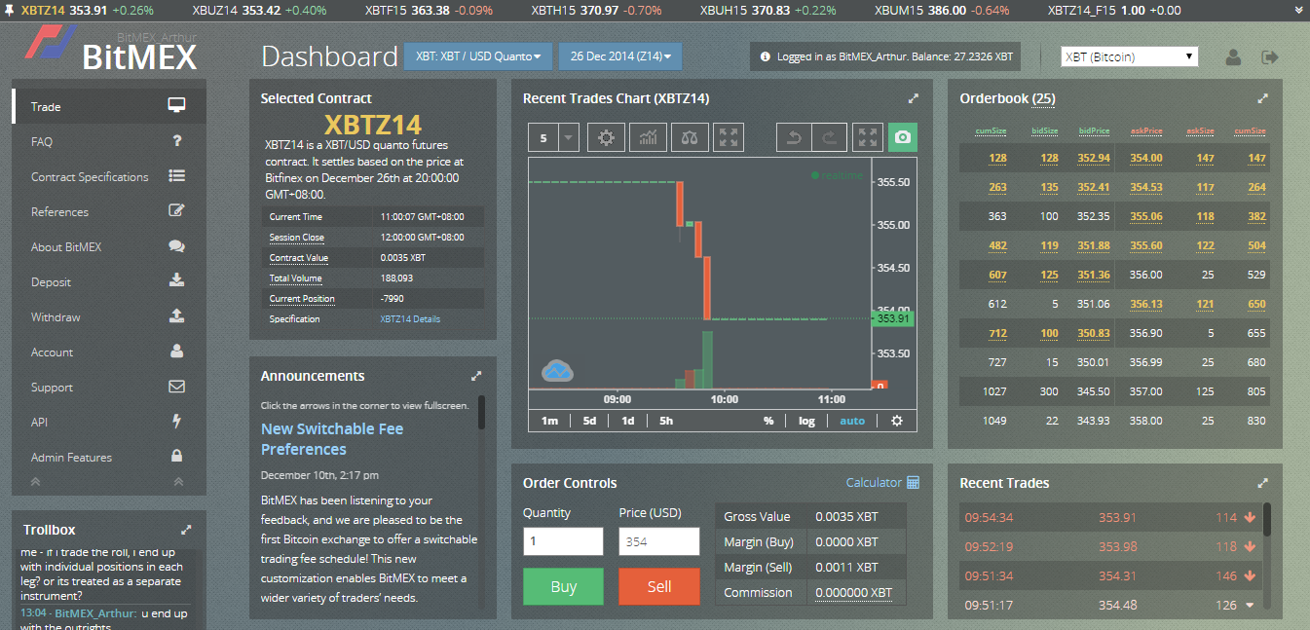The height and width of the screenshot is (630, 1310).
Task: Collapse sidebar using the right double chevron
Action: (177, 481)
